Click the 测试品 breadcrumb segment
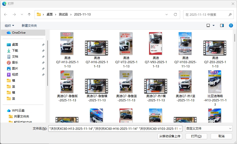 tap(63, 14)
